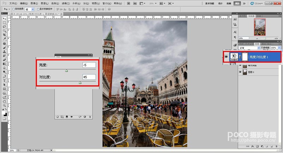Open the 滤镜(T) menu

tap(66, 4)
